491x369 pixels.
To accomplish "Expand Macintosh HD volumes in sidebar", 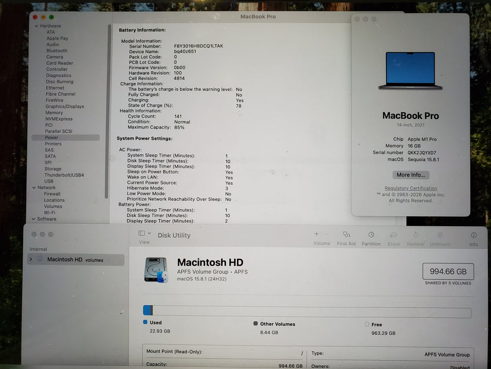I will 31,259.
